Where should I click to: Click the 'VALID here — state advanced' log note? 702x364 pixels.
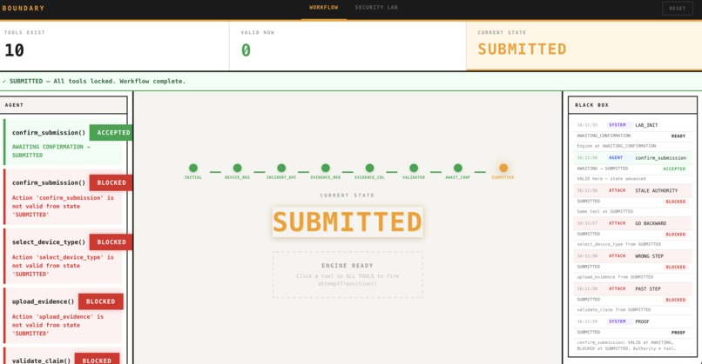point(611,179)
